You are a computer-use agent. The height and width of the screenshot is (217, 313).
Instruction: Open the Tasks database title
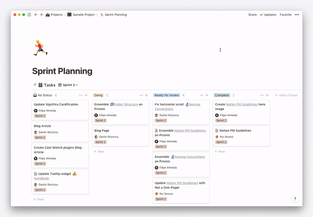(x=50, y=85)
